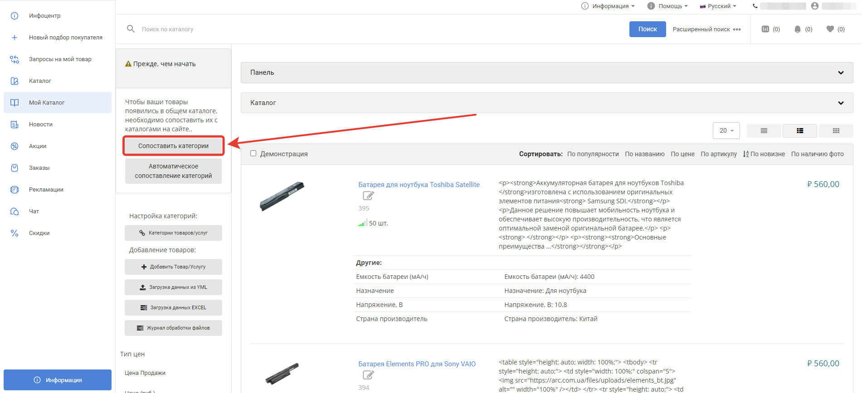
Task: Open the items per page dropdown
Action: [726, 131]
